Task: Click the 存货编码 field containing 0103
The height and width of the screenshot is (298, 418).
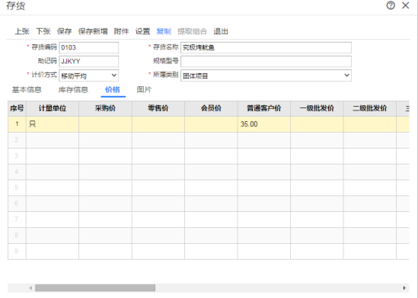Action: pyautogui.click(x=89, y=47)
